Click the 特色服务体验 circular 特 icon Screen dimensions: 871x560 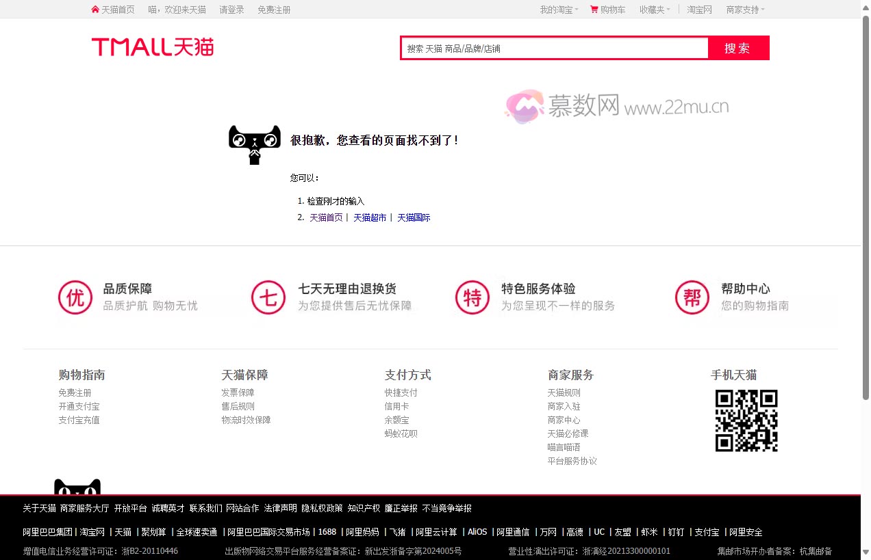tap(472, 297)
